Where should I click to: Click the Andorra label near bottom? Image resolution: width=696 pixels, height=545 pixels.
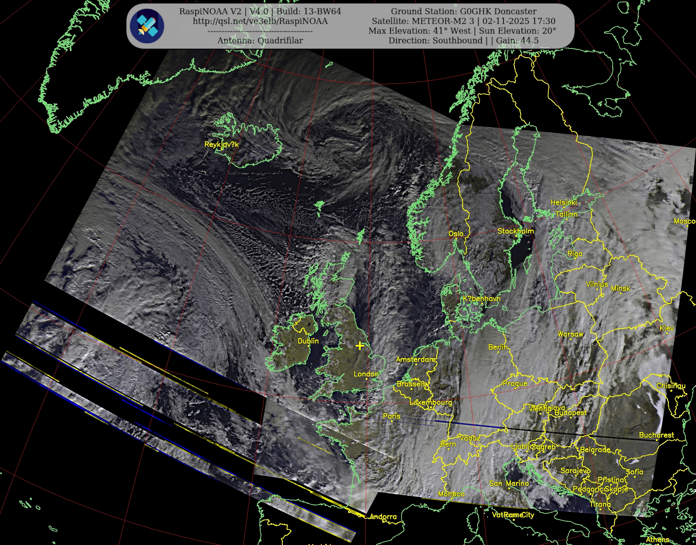click(x=383, y=517)
